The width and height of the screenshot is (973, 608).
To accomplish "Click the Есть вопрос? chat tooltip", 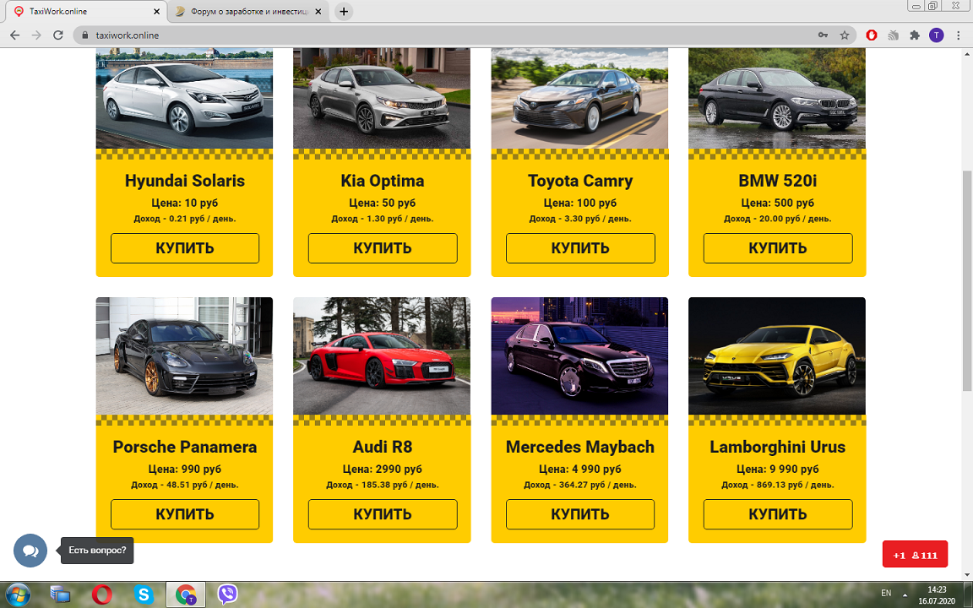I will [x=97, y=551].
